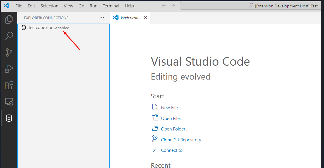The height and width of the screenshot is (168, 324).
Task: Open the Extensions view
Action: pos(9,85)
